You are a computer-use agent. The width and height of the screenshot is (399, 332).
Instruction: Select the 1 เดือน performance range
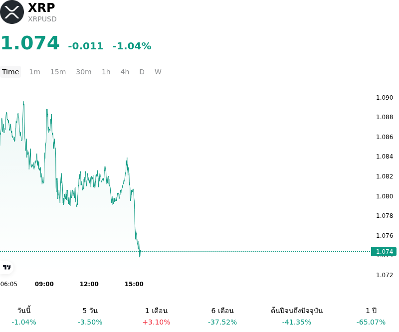pos(156,316)
